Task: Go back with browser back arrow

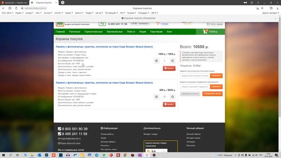Action: coord(4,8)
